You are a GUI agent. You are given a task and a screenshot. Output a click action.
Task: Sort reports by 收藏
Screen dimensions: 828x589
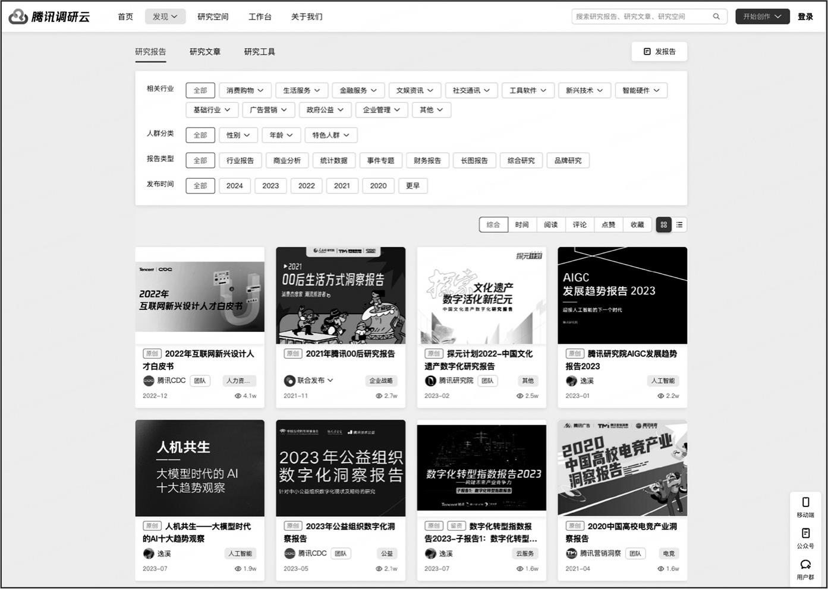tap(637, 224)
